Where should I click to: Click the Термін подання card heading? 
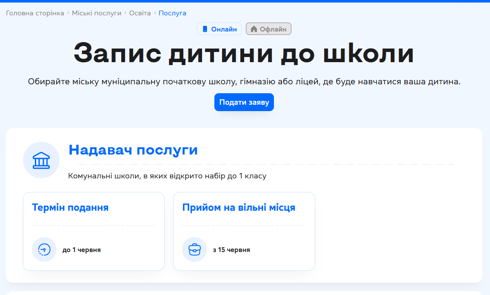pyautogui.click(x=70, y=207)
